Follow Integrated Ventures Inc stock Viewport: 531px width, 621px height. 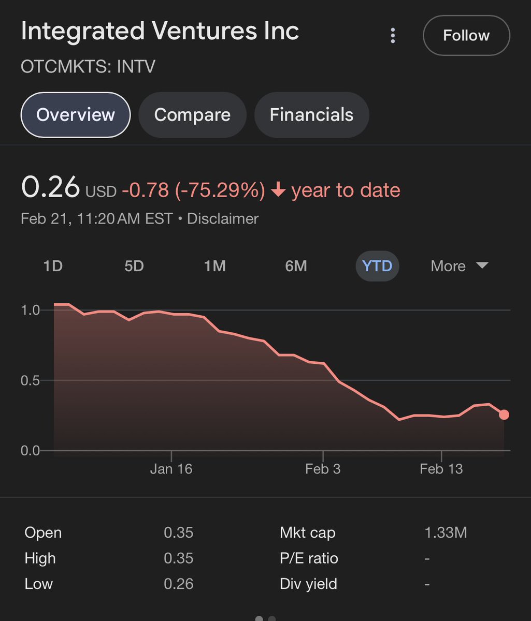tap(466, 35)
